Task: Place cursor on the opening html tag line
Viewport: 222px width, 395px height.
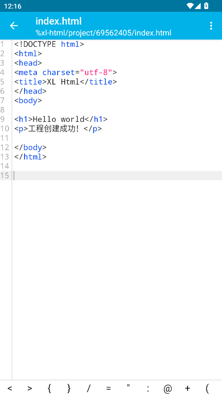Action: point(28,54)
